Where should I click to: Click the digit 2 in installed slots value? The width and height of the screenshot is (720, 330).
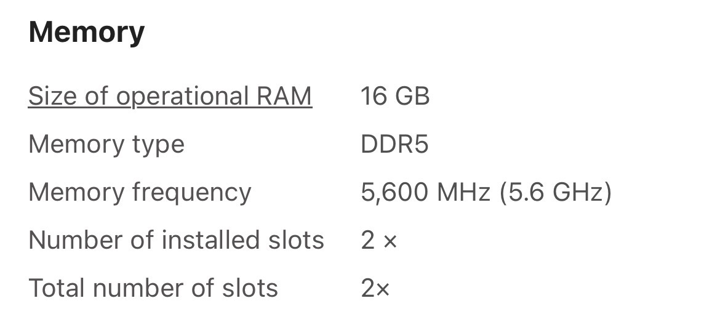[x=368, y=240]
